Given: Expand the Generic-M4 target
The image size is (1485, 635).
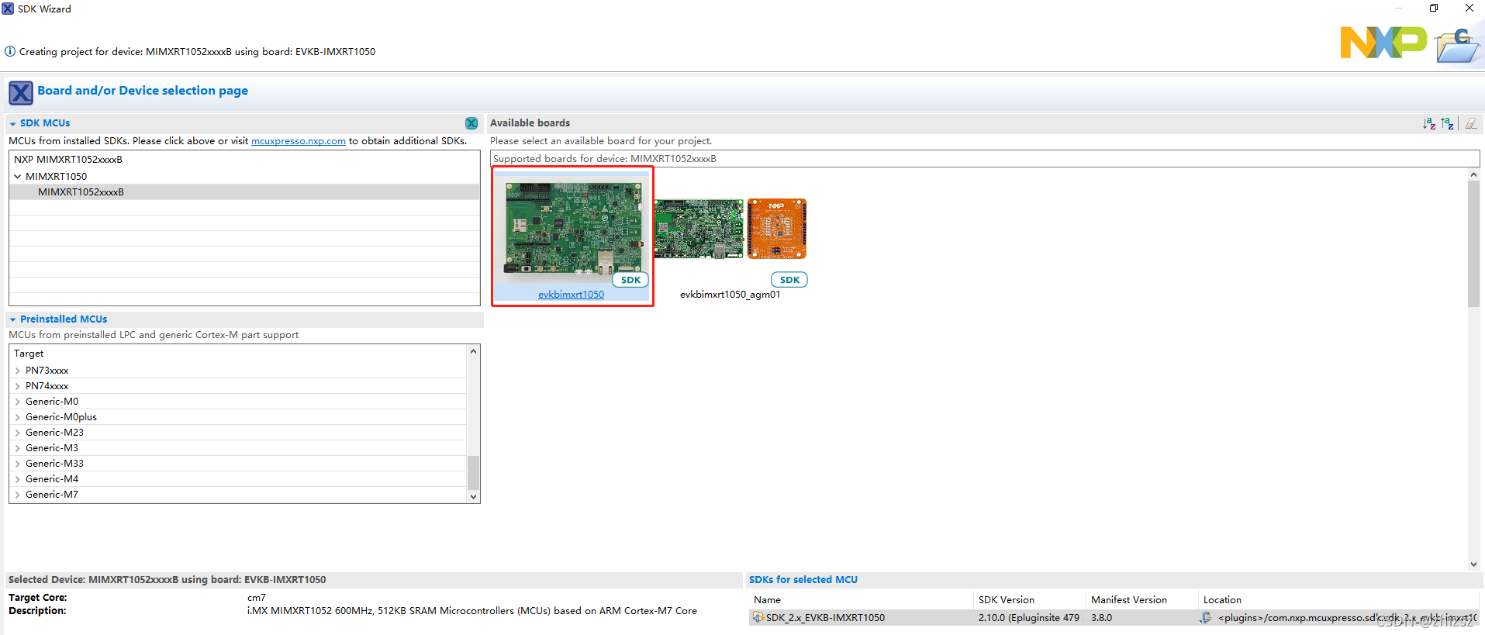Looking at the screenshot, I should [18, 479].
